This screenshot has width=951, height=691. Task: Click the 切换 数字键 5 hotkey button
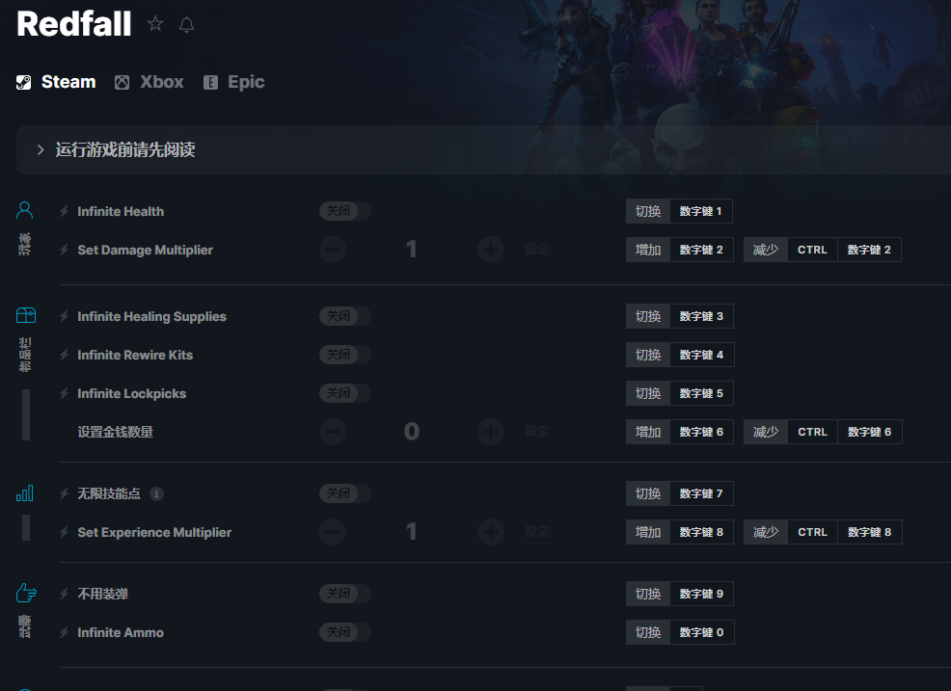(x=680, y=393)
